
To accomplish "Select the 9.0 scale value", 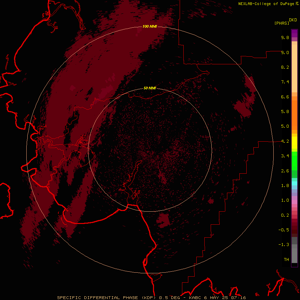I will click(x=285, y=52).
